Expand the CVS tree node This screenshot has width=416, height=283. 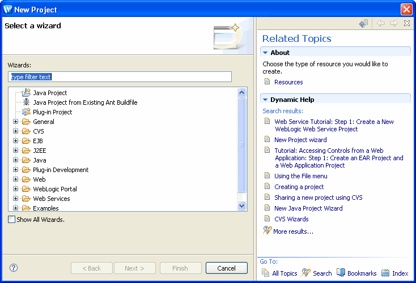pyautogui.click(x=16, y=131)
